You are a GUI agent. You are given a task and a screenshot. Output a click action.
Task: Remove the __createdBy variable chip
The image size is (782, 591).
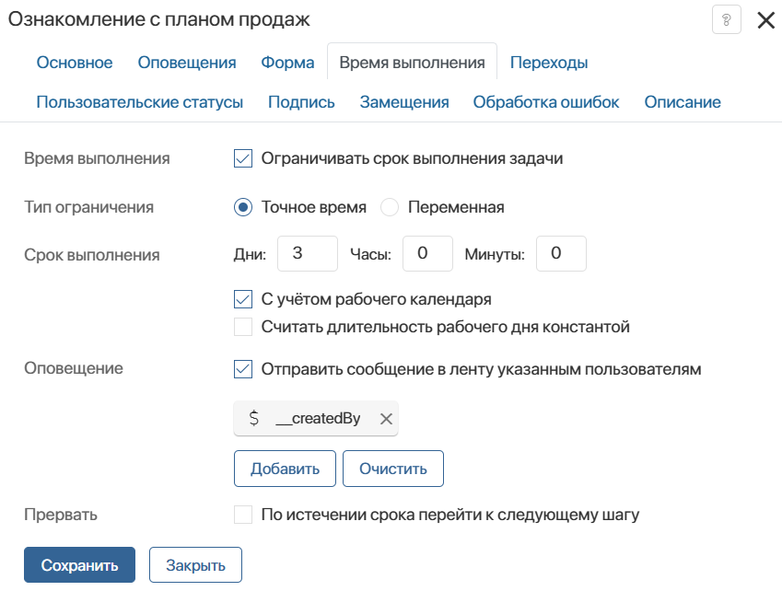click(x=386, y=419)
